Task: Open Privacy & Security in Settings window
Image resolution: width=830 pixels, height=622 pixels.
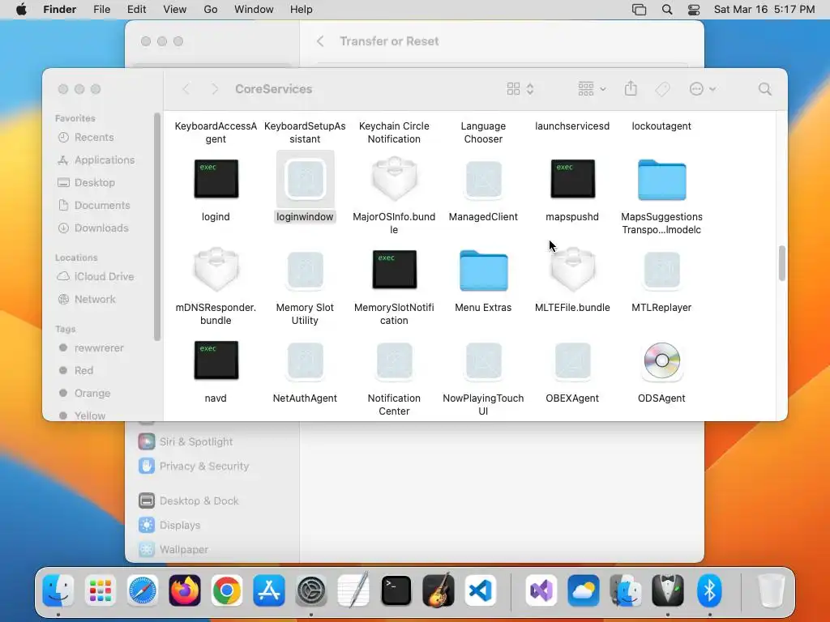Action: click(x=203, y=466)
